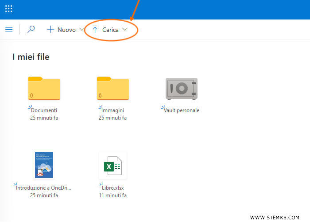Click the search magnifier icon
This screenshot has width=310, height=222.
(x=31, y=29)
